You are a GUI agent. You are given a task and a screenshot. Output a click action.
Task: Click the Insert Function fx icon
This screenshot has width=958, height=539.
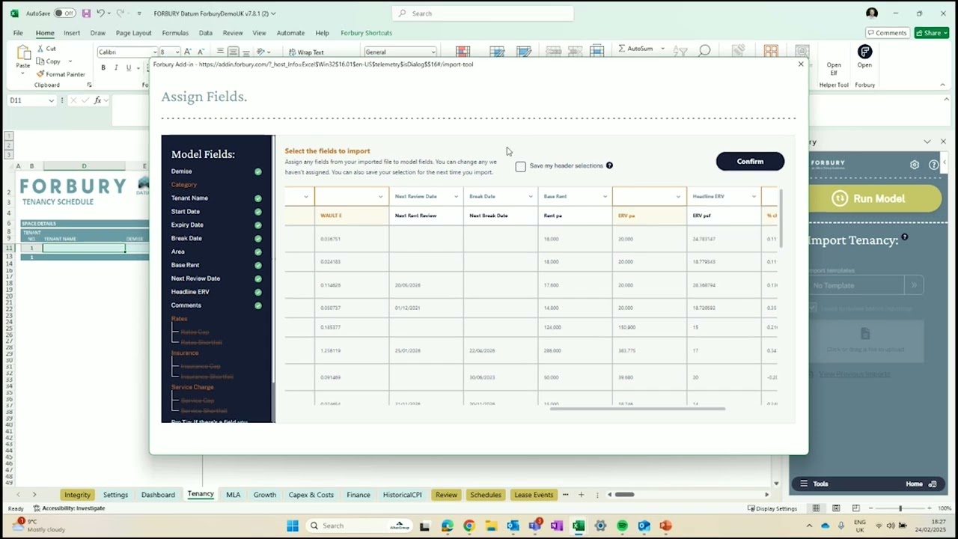(97, 100)
